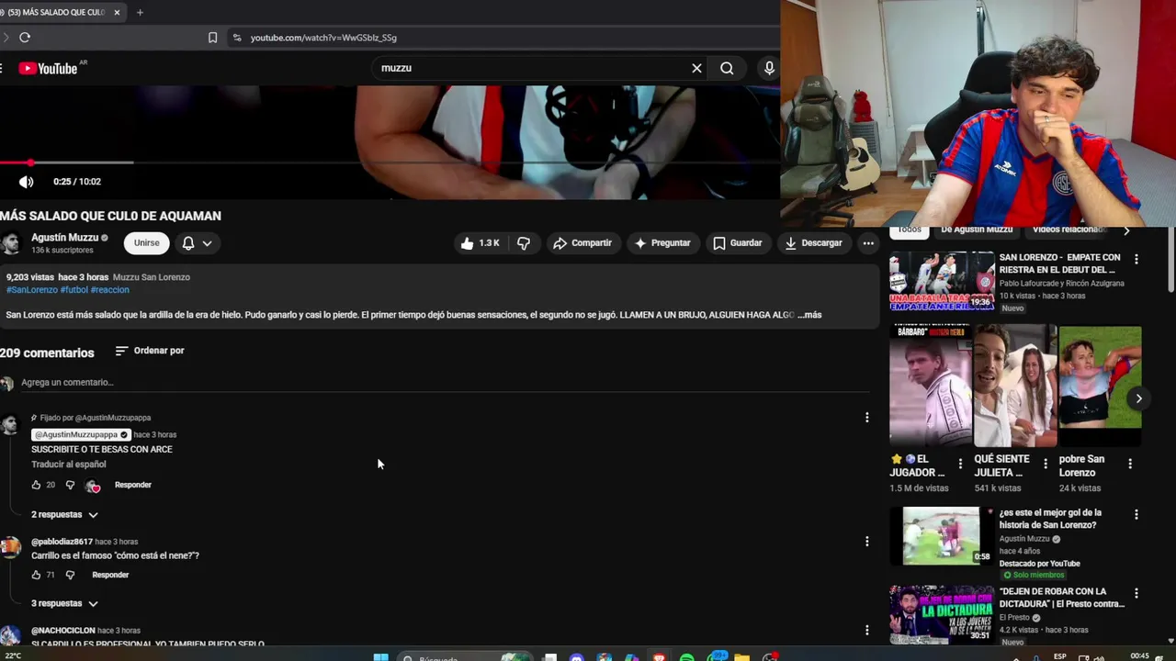Screen dimensions: 1176x661
Task: Dislike the pinned SUSCRIBITE comment
Action: click(70, 485)
